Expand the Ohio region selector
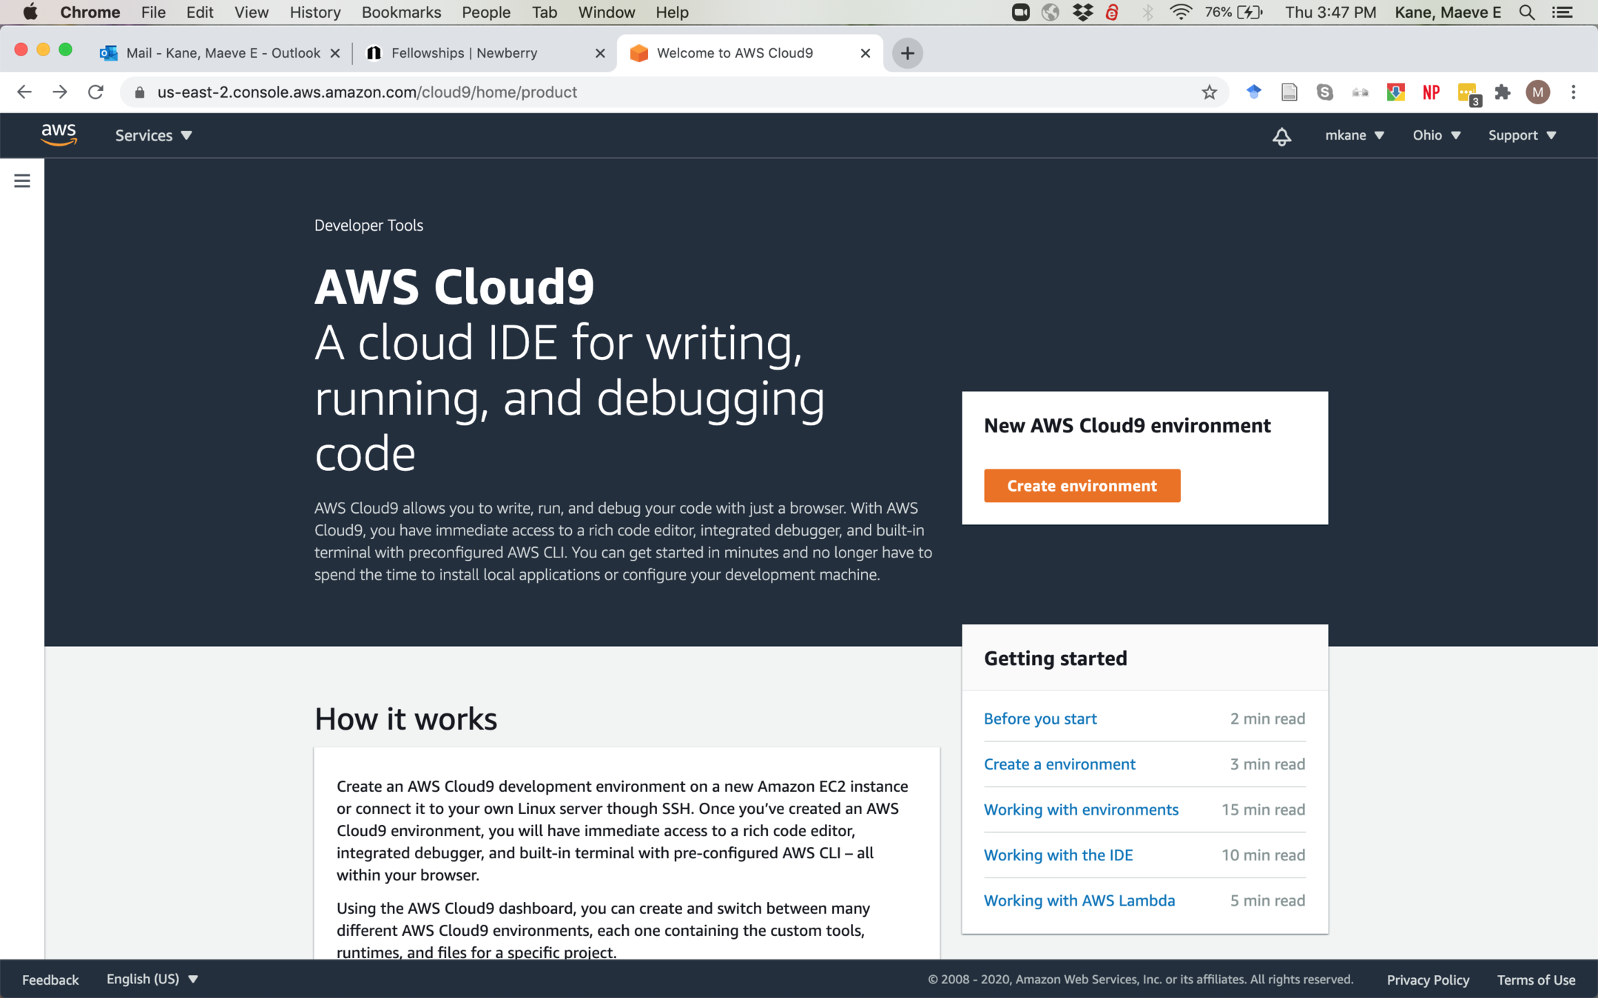The width and height of the screenshot is (1598, 998). (1436, 135)
